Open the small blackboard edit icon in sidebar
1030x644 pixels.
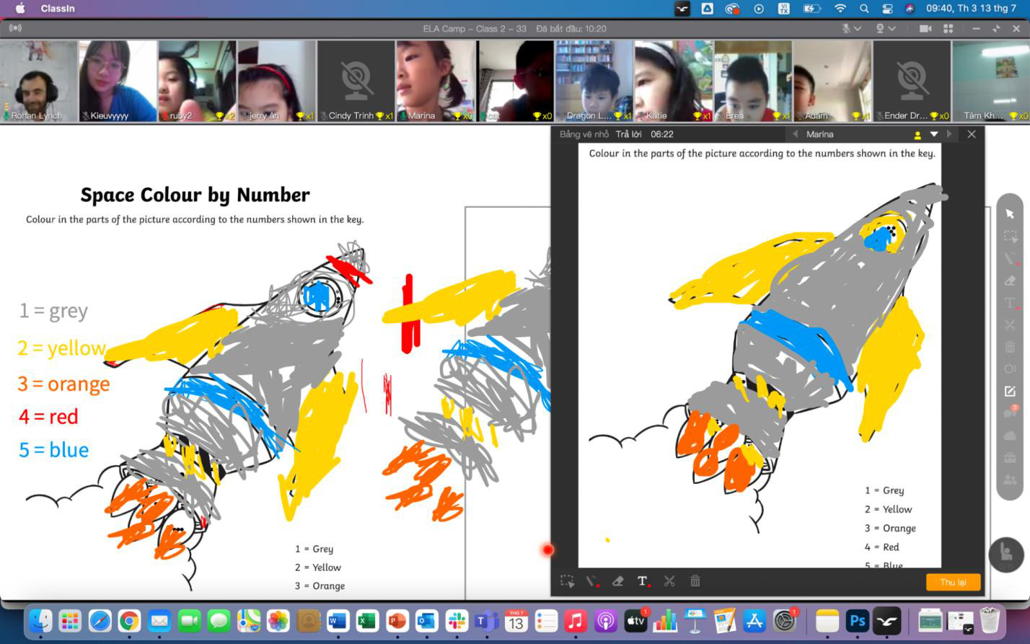point(1010,391)
